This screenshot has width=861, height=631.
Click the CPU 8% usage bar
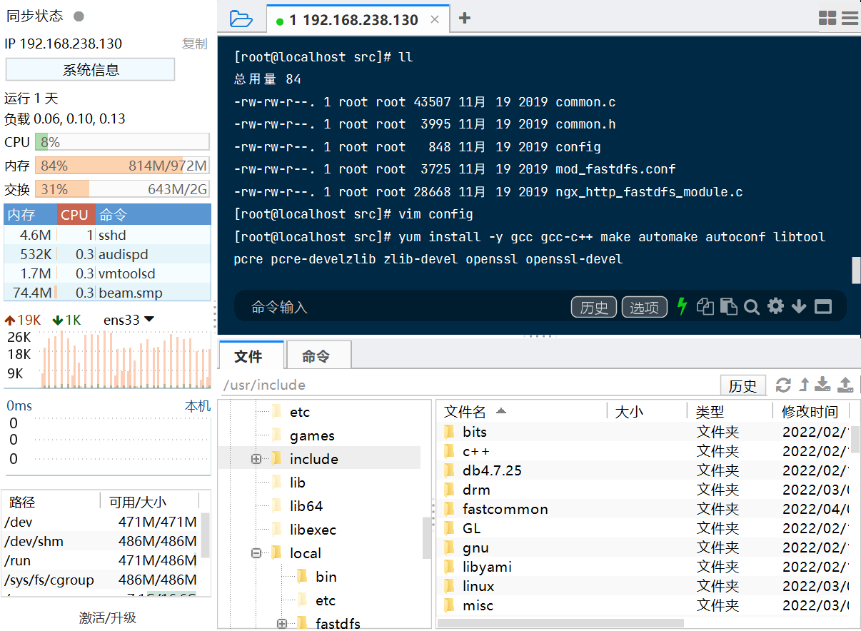[x=122, y=142]
